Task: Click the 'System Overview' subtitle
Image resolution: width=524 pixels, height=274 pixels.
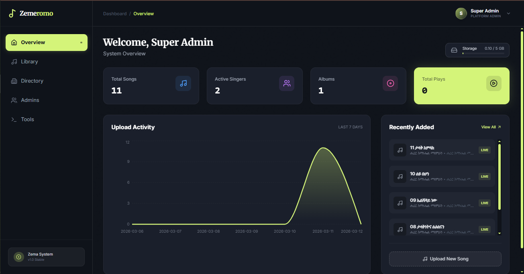Action: 124,54
